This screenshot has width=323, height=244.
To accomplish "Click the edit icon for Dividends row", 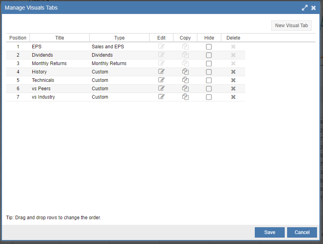I will [161, 55].
